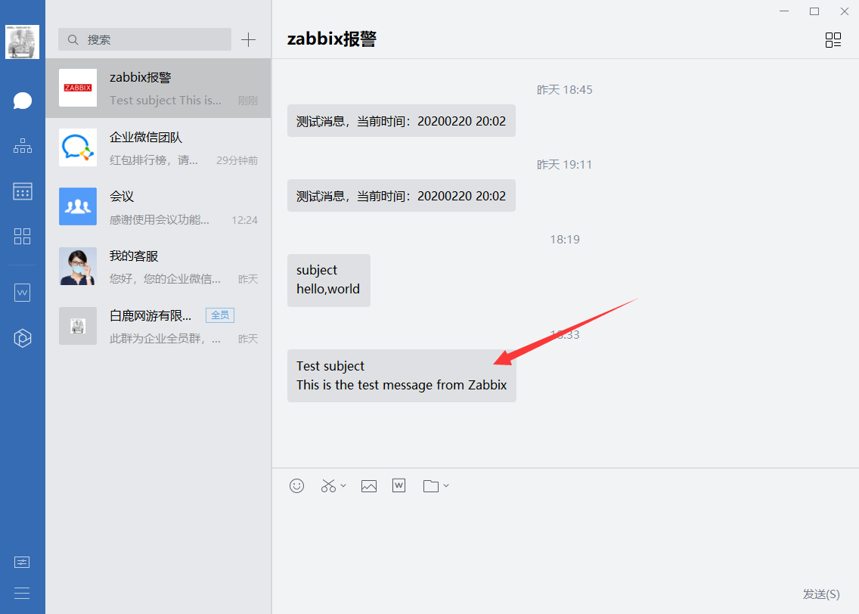The image size is (859, 614).
Task: Maximize the window
Action: coord(814,11)
